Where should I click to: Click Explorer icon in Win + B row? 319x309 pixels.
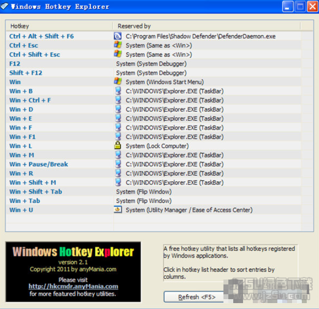tap(118, 91)
